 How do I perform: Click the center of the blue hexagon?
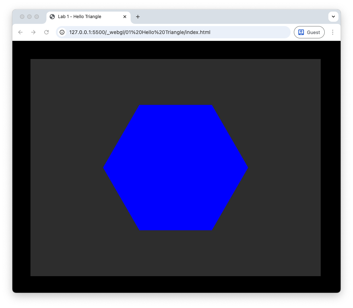point(176,168)
